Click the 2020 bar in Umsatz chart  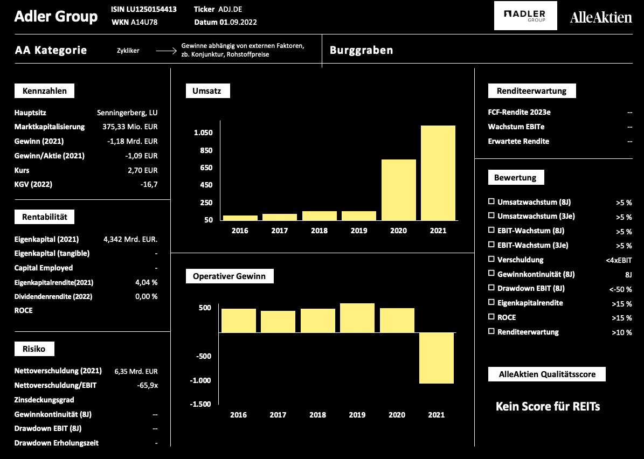pos(398,190)
